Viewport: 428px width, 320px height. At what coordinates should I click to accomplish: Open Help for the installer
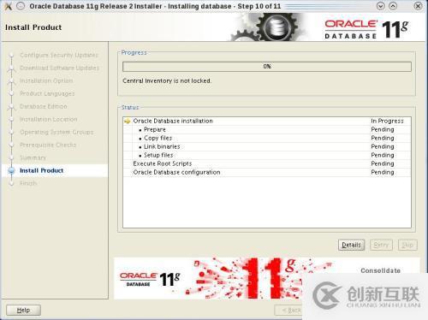point(23,310)
